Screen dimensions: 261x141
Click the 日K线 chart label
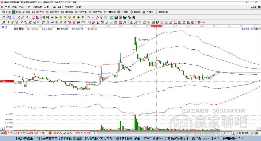click(x=4, y=27)
